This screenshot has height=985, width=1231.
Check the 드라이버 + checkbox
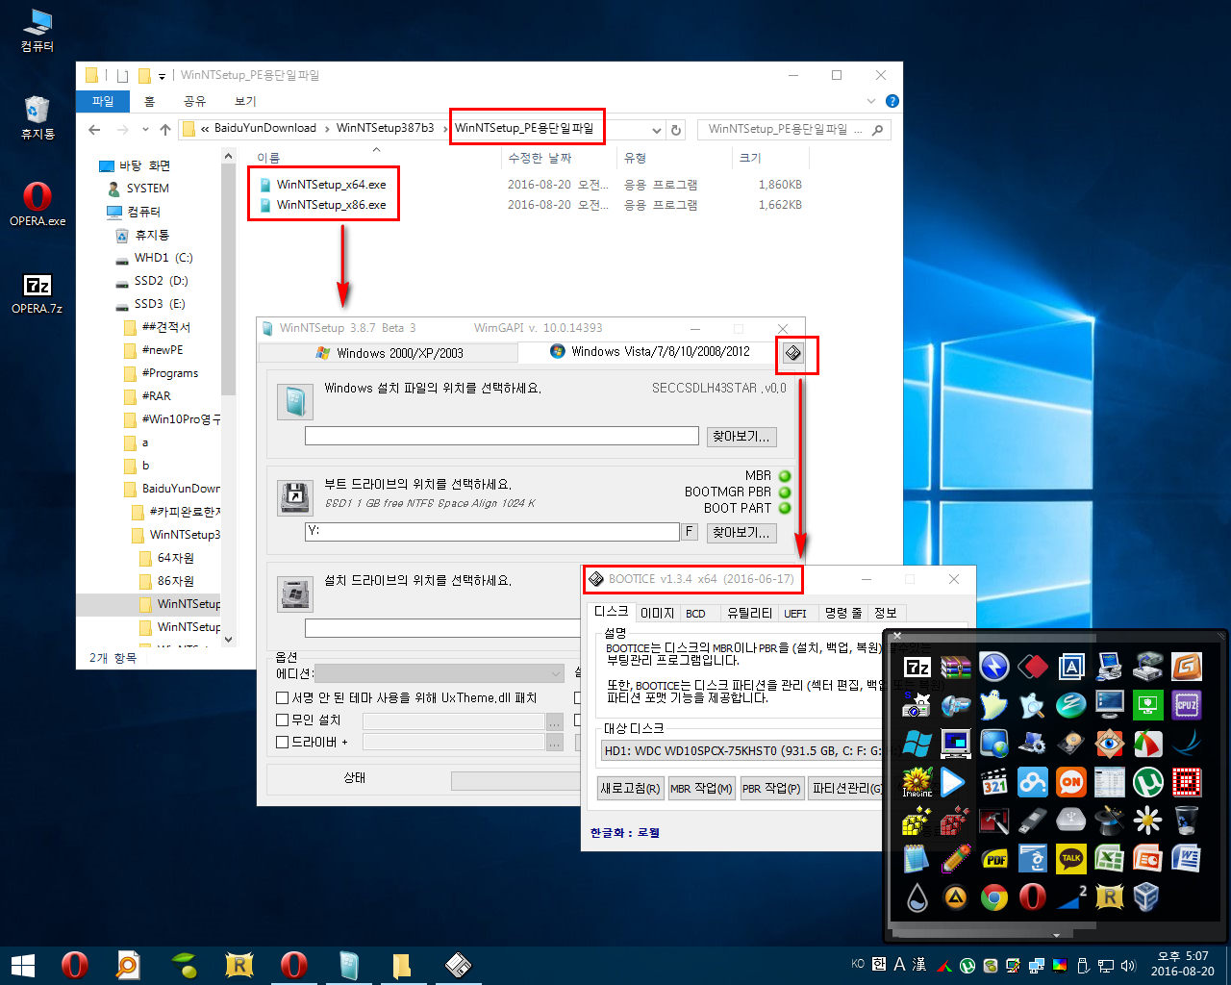[x=283, y=742]
